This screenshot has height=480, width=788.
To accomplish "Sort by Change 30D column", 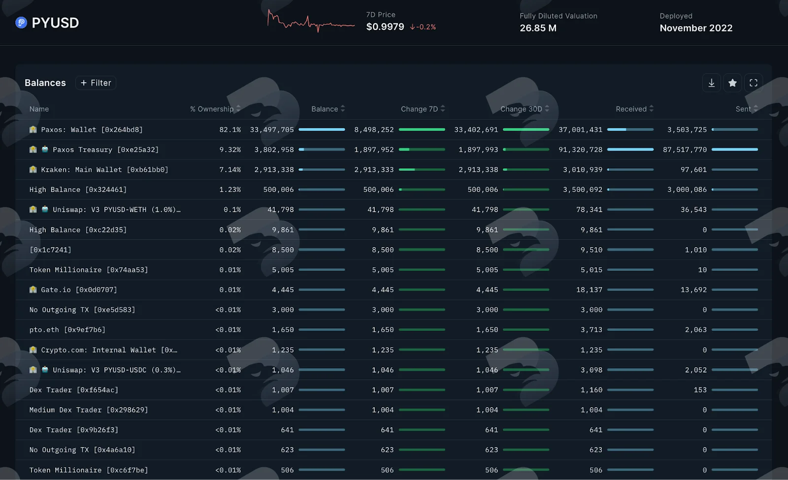I will click(x=525, y=109).
